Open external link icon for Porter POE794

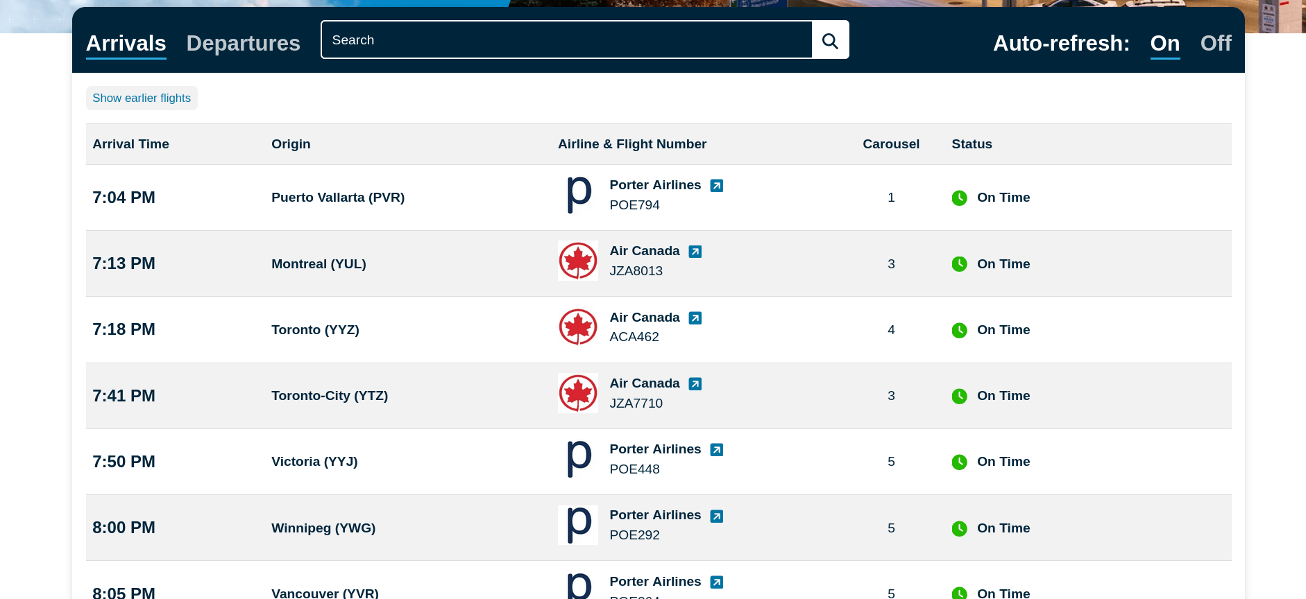point(717,186)
